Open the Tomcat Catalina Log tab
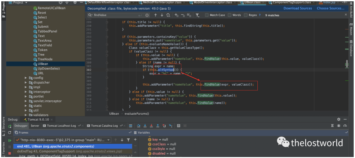The height and width of the screenshot is (158, 355). [104, 126]
